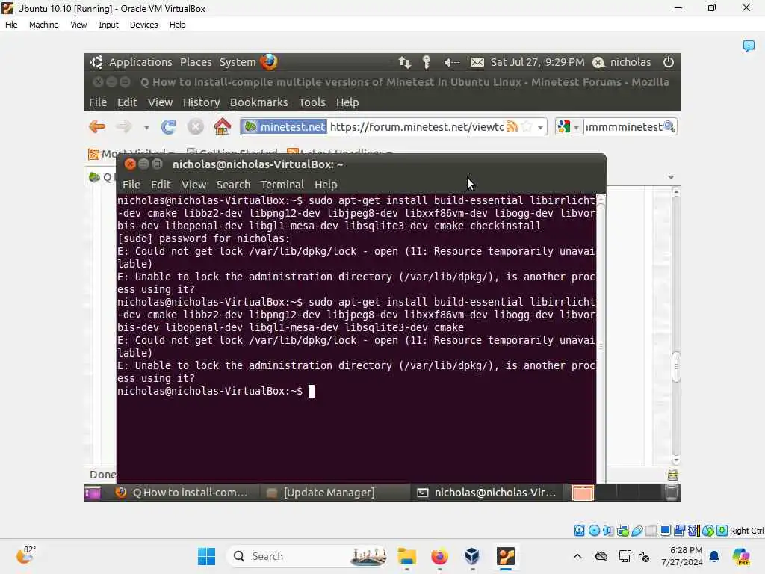Go to the Firefox home page
Viewport: 765px width, 574px height.
(x=223, y=126)
